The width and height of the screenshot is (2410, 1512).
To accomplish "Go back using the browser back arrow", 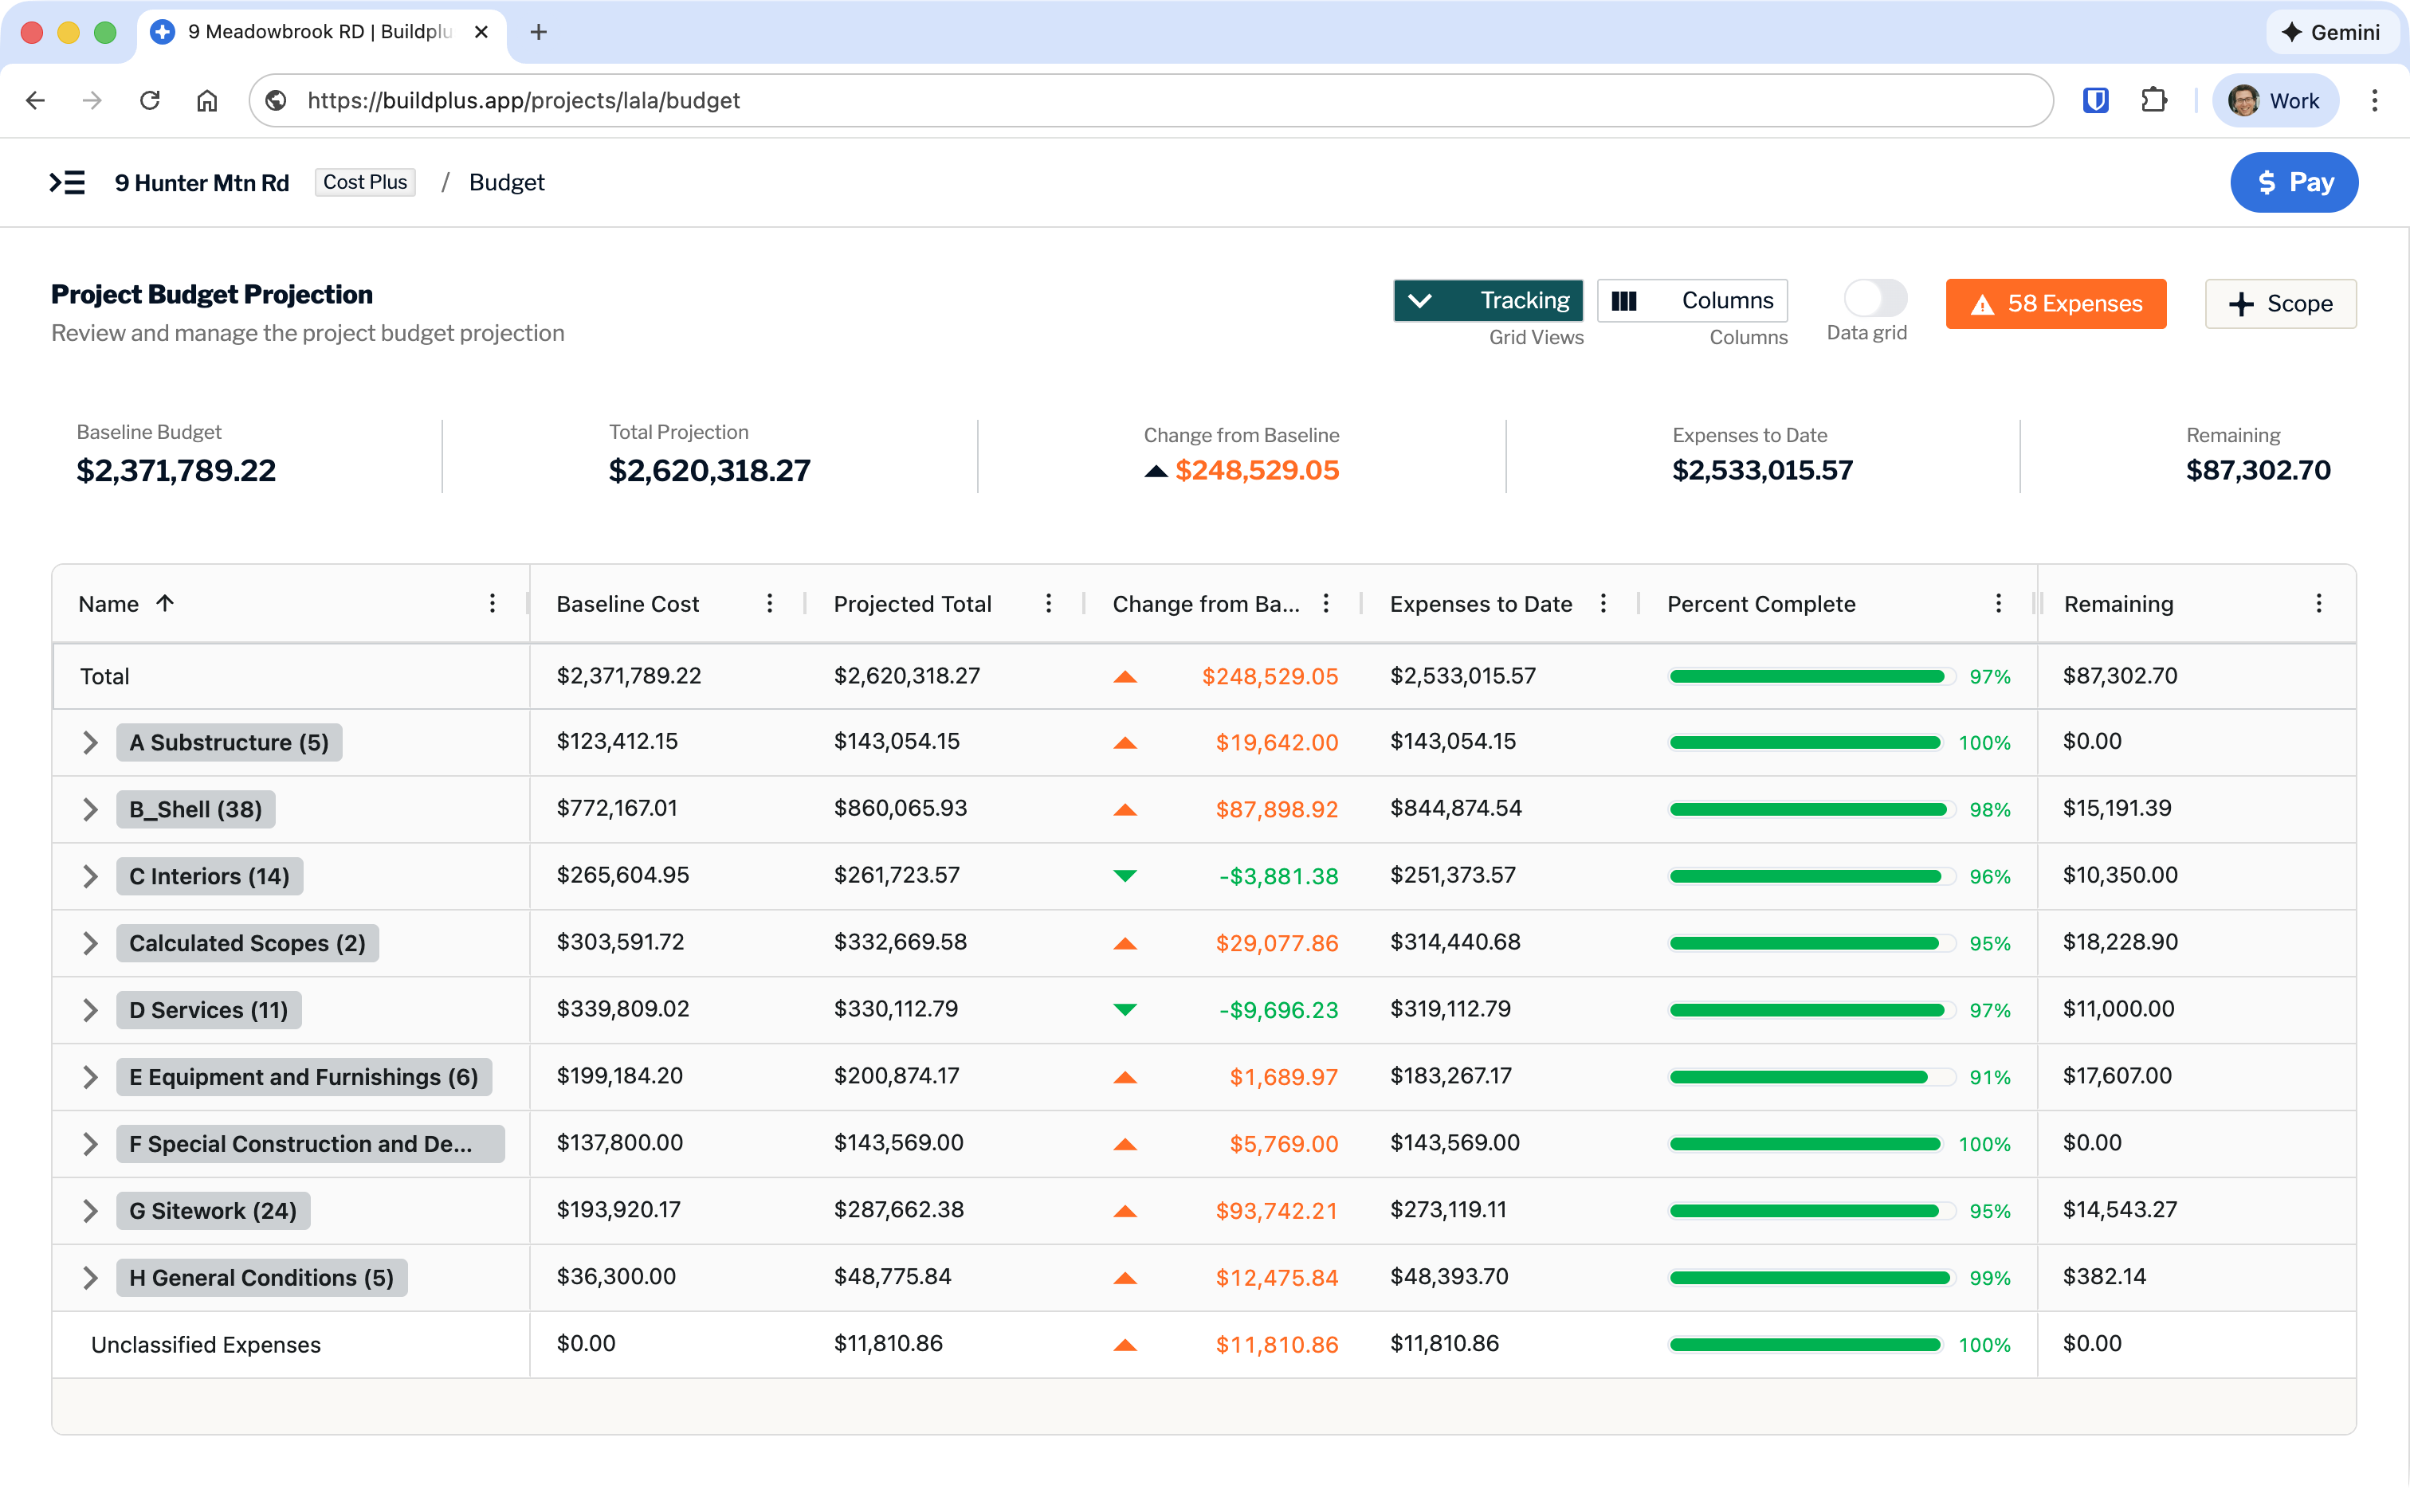I will point(36,100).
